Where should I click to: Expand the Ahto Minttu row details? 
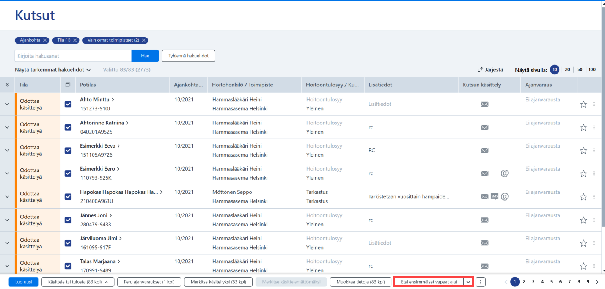[7, 104]
